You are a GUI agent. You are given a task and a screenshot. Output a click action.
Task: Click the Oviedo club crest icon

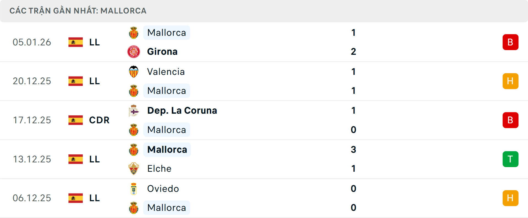[134, 189]
